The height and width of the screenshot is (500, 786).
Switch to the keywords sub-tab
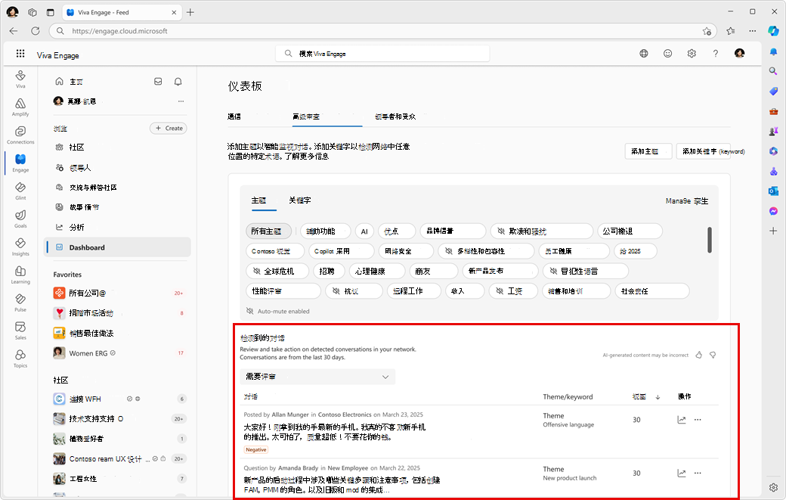click(300, 200)
